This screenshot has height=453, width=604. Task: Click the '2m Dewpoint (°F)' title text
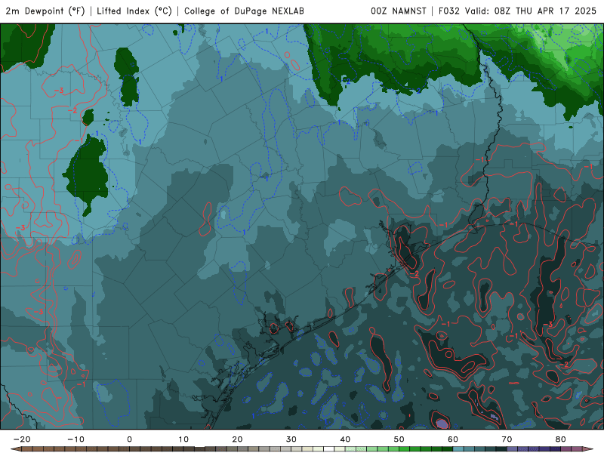pyautogui.click(x=45, y=11)
